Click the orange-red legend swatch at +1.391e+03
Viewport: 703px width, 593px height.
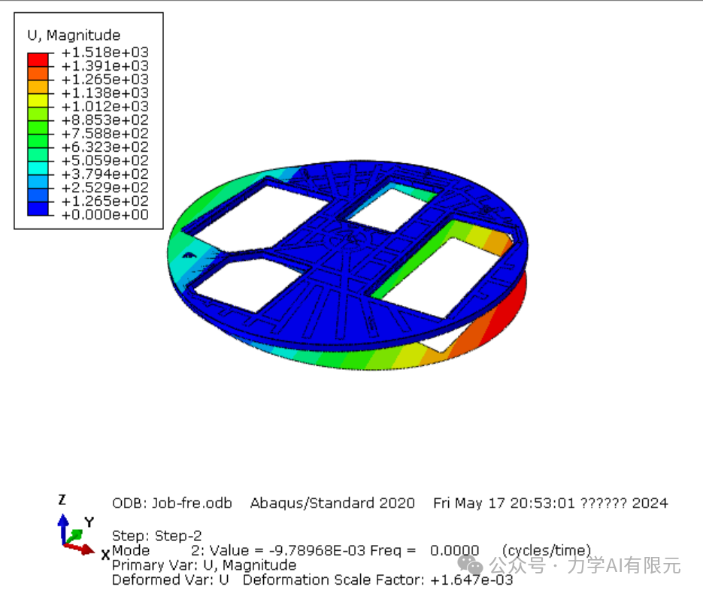(x=38, y=74)
